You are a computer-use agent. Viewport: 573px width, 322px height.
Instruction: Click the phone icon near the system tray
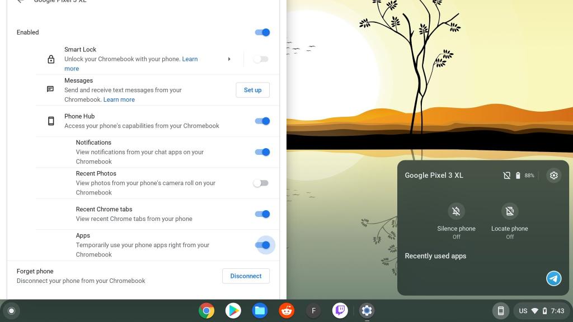tap(500, 310)
